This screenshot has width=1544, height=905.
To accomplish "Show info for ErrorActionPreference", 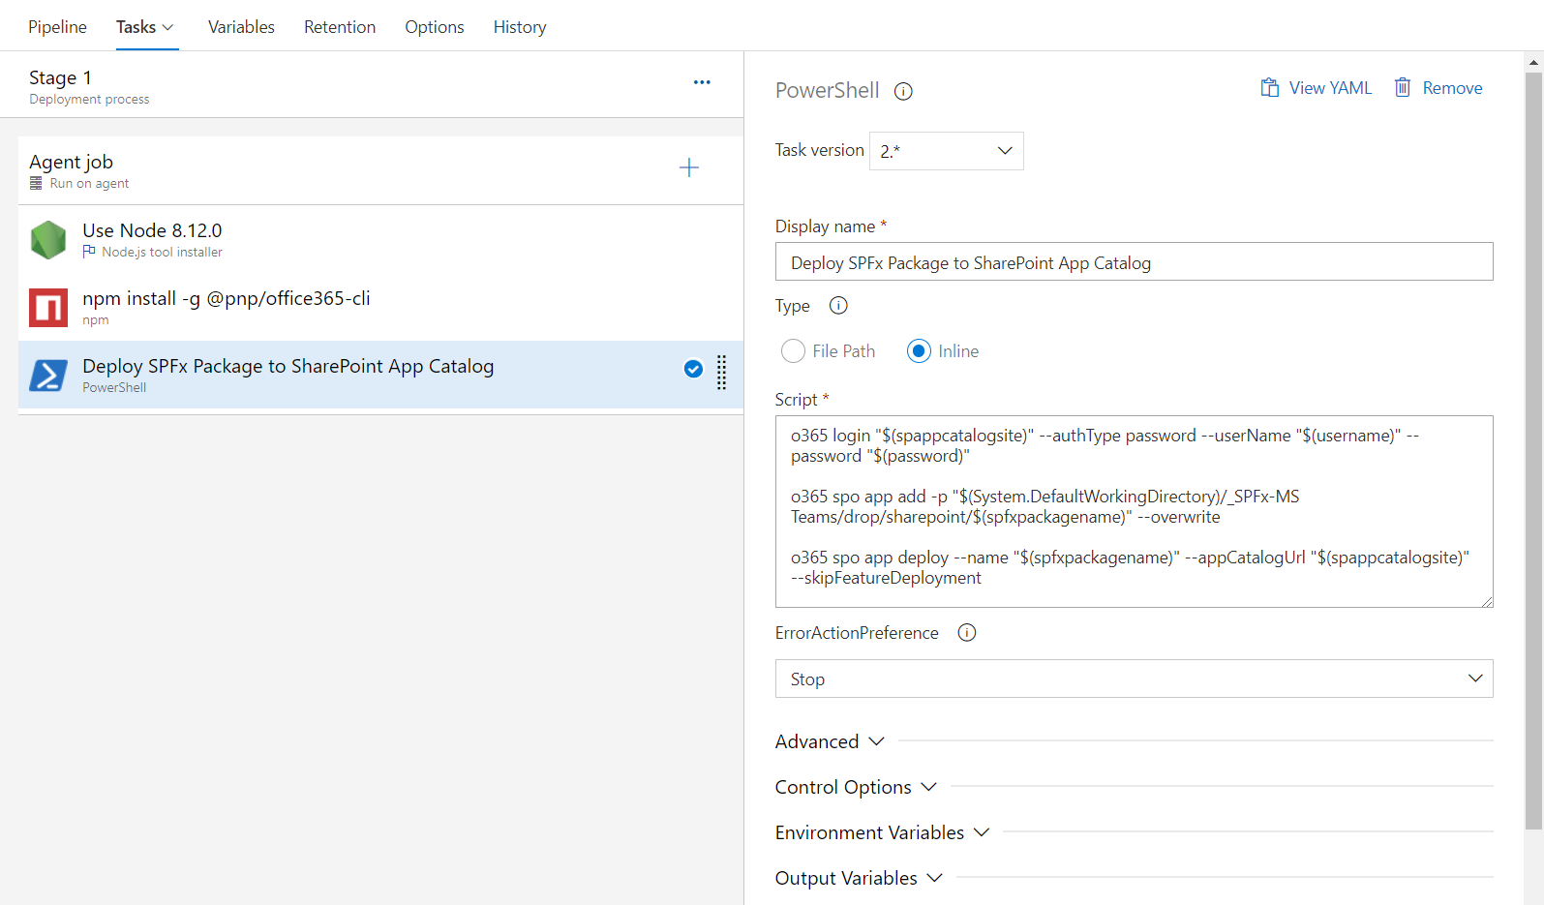I will [x=966, y=633].
